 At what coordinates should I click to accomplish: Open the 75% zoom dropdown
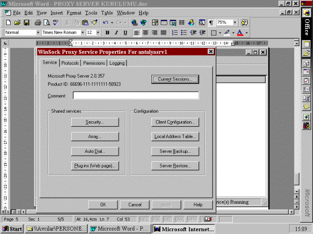coord(235,23)
